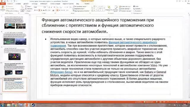Switch to the Вставка ribbon tab
This screenshot has width=190, height=107.
(18, 4)
